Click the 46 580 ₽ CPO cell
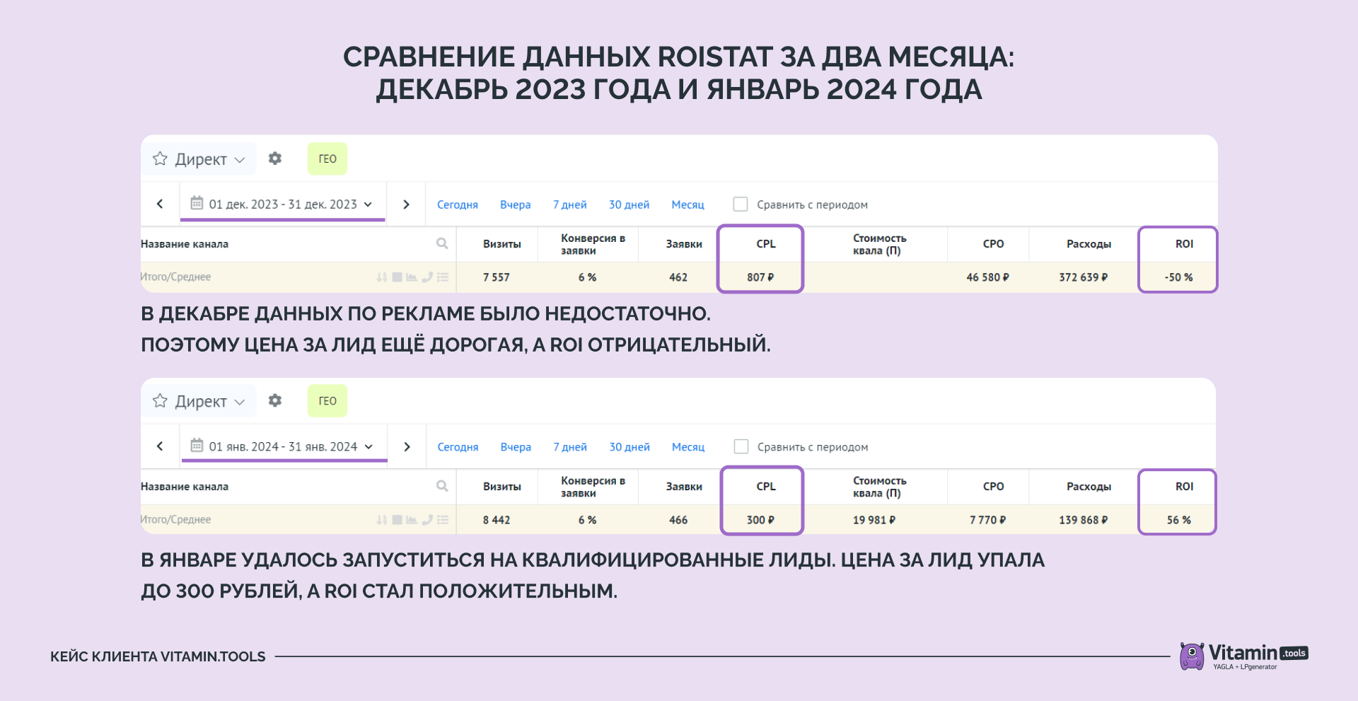Screen dimensions: 1358x701 point(987,277)
